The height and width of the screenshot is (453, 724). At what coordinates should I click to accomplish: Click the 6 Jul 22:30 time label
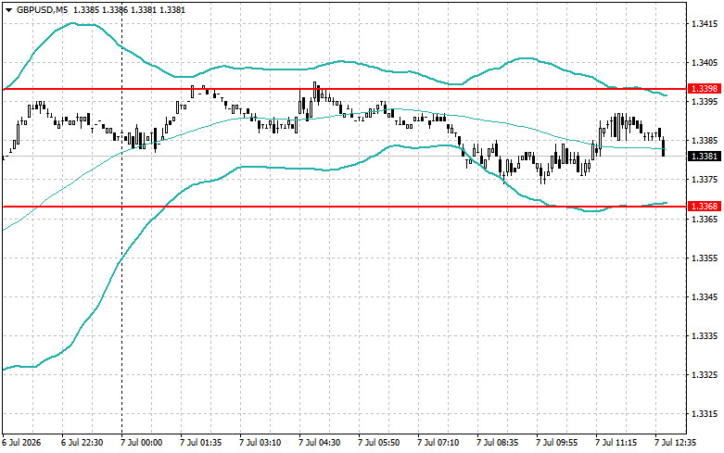(x=83, y=443)
